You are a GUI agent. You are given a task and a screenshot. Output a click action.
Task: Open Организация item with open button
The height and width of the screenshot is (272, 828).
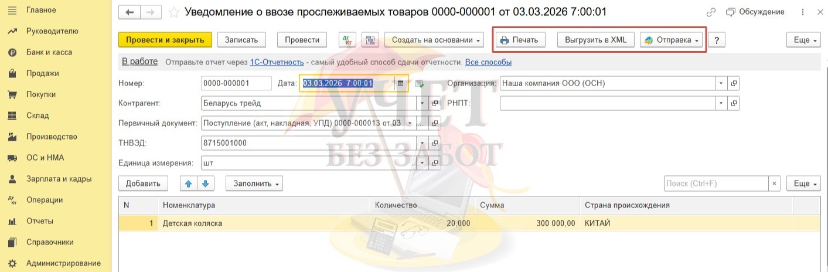click(x=734, y=83)
